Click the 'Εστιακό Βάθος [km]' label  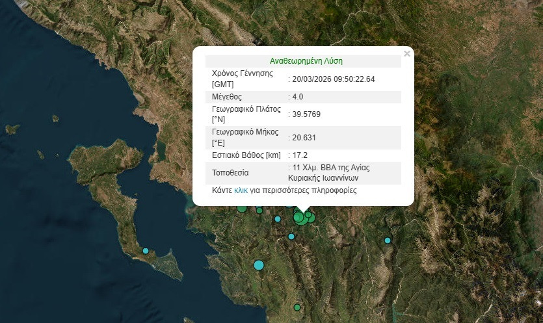coord(246,155)
